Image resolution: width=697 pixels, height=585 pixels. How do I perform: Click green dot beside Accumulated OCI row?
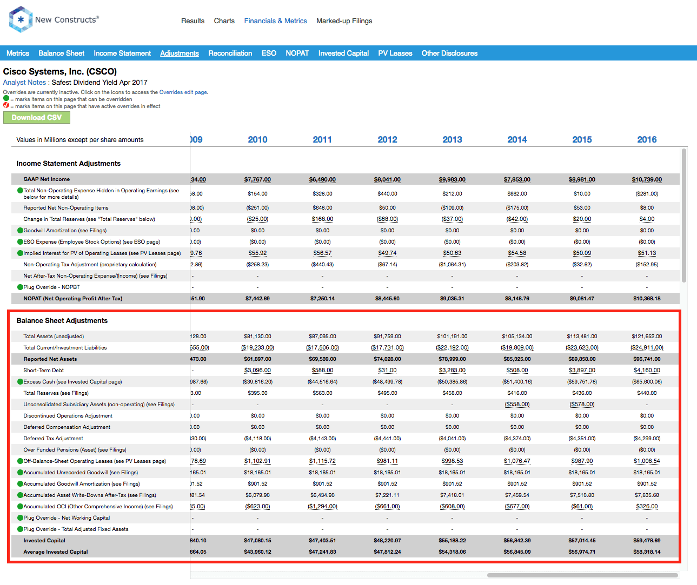point(20,507)
